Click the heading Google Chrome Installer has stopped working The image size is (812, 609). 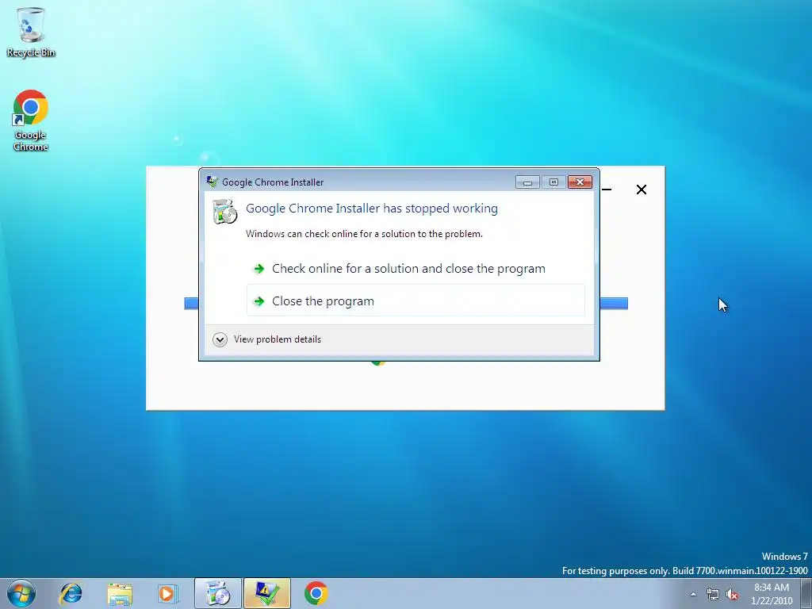372,209
